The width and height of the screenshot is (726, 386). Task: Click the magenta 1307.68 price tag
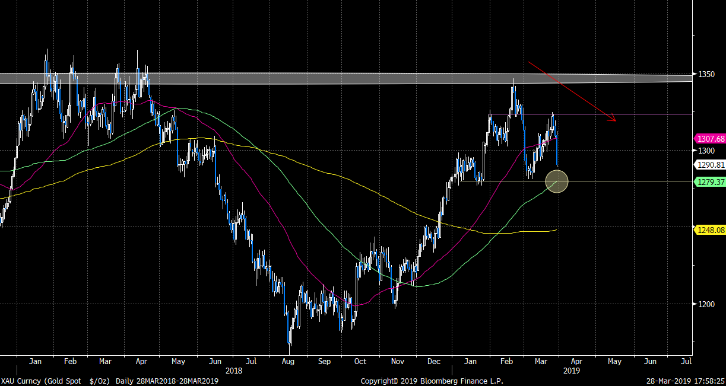[x=709, y=139]
